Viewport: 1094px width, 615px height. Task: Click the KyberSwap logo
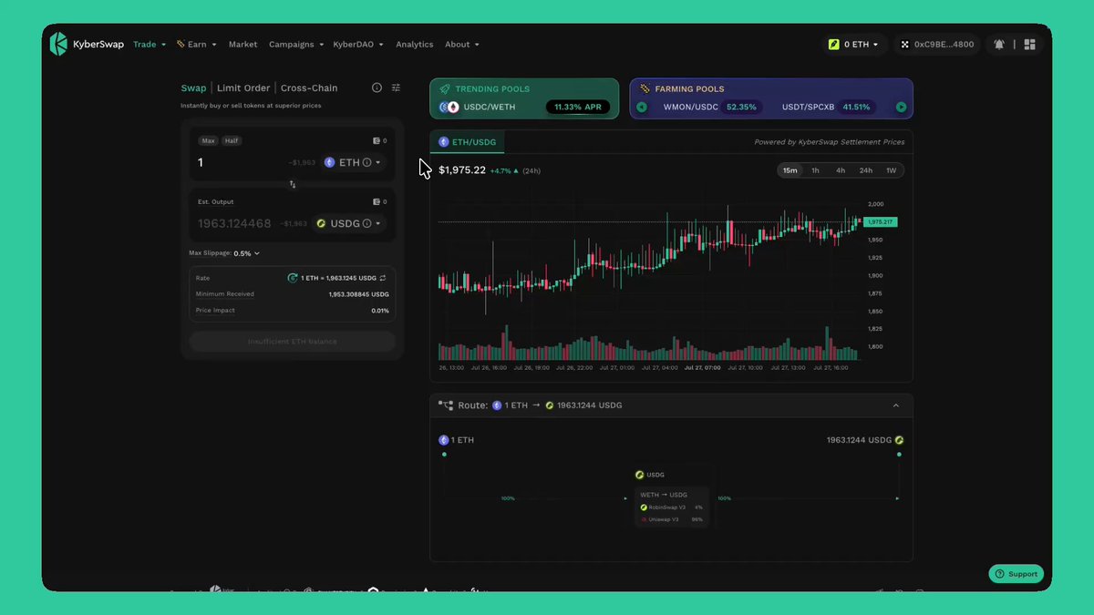[x=87, y=44]
